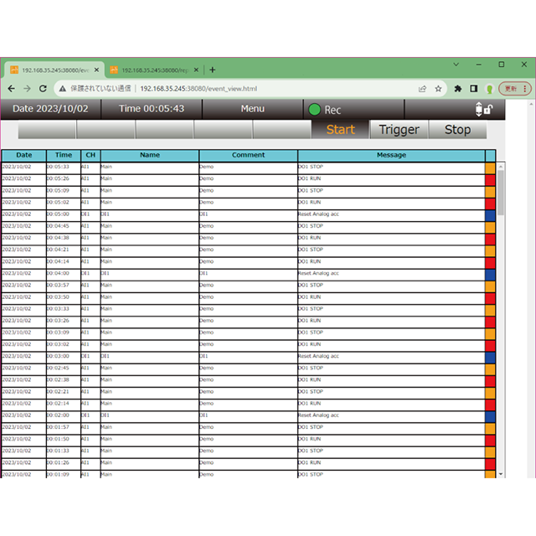The width and height of the screenshot is (536, 536).
Task: Click the scroll-down arrow of the scrollbar
Action: [x=501, y=474]
